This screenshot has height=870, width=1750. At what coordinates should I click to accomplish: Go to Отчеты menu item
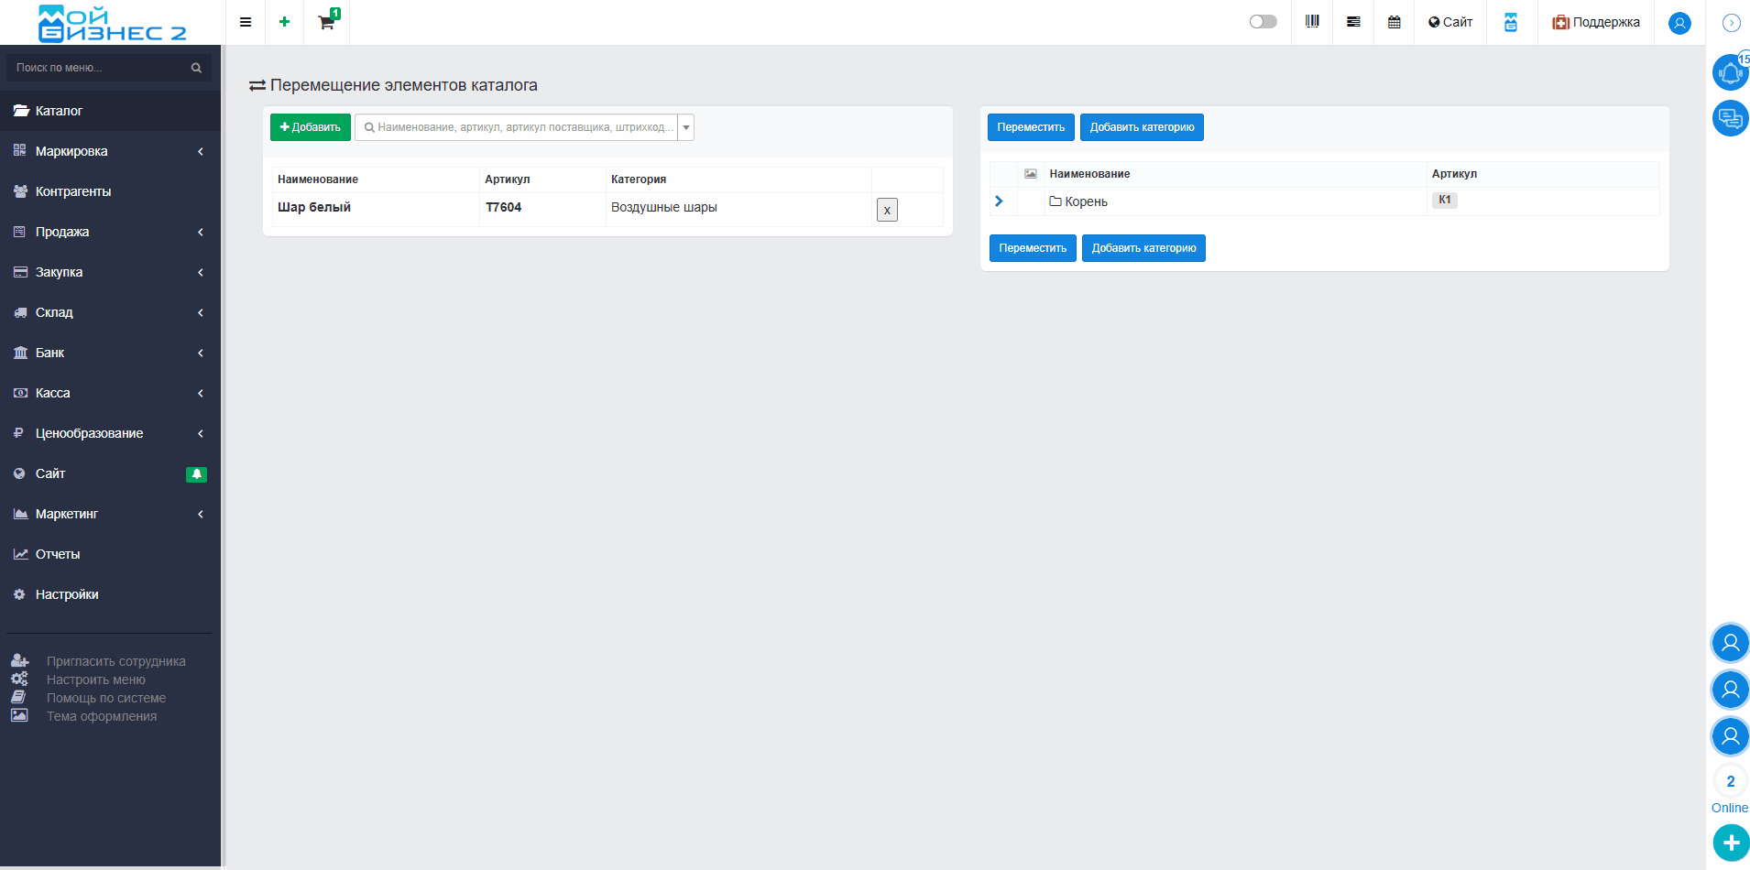pyautogui.click(x=58, y=554)
